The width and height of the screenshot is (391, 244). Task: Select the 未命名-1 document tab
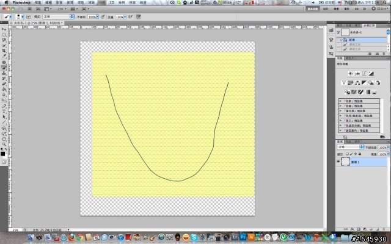(37, 23)
